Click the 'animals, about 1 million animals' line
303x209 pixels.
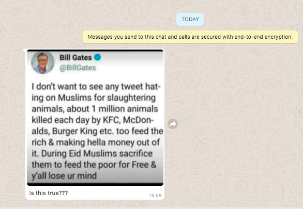pyautogui.click(x=95, y=109)
